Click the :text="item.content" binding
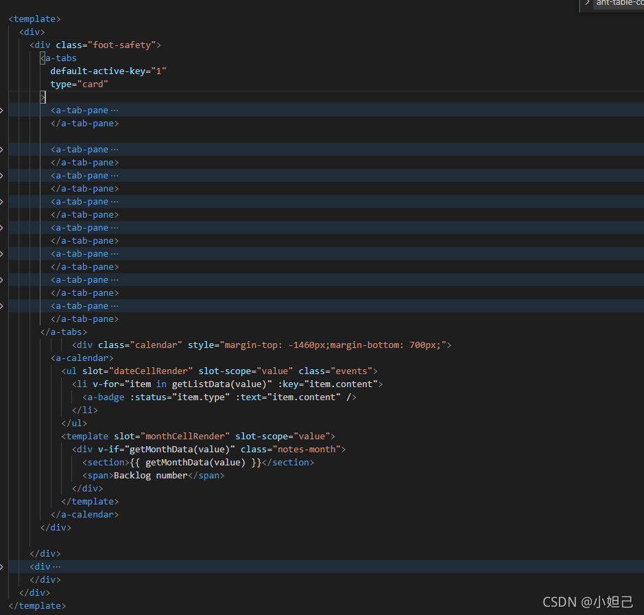 288,397
